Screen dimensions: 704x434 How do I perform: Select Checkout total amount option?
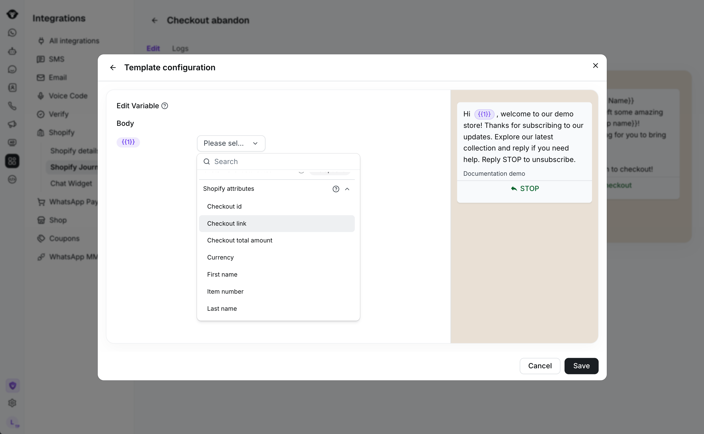(277, 240)
